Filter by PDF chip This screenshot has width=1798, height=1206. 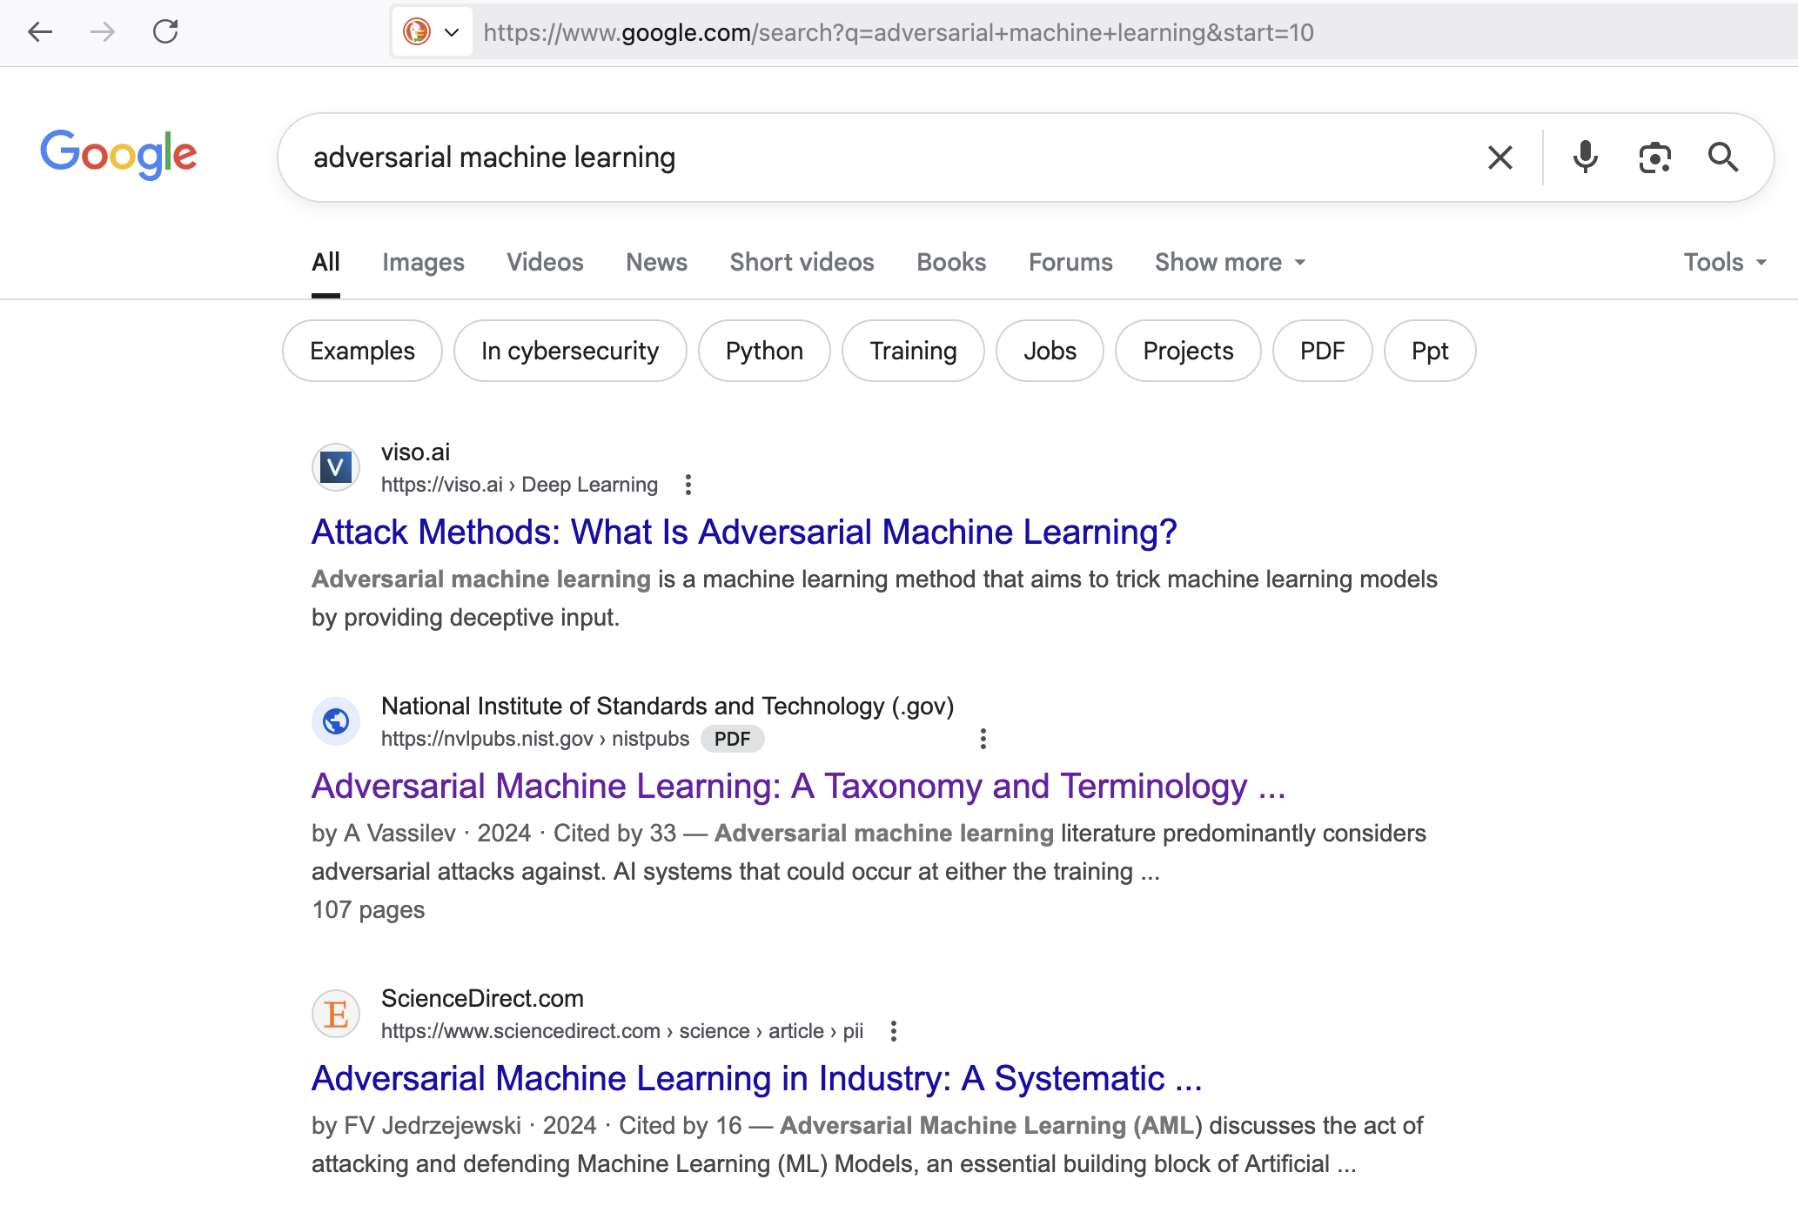point(1322,351)
